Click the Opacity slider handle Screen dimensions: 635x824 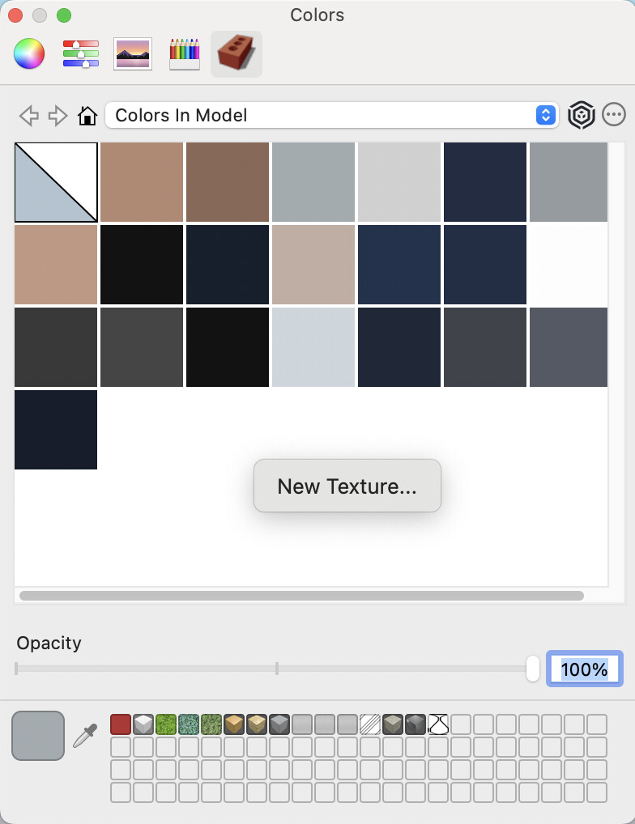tap(532, 669)
